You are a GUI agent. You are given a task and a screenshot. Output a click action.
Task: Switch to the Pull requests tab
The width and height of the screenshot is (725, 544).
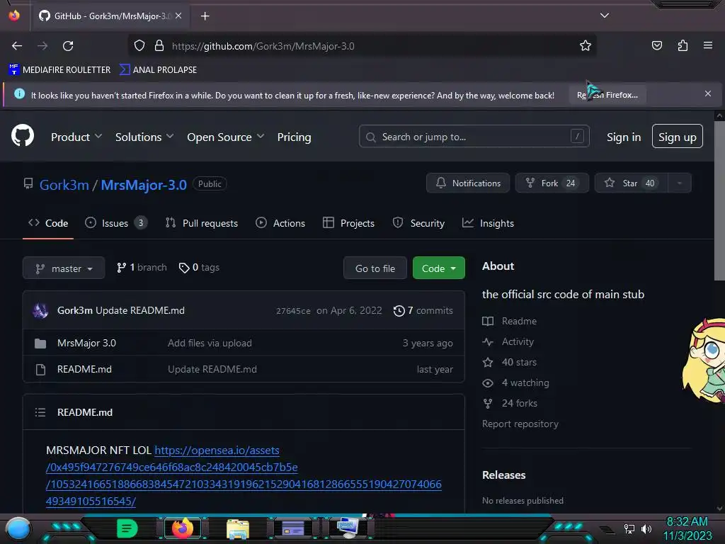pyautogui.click(x=202, y=223)
